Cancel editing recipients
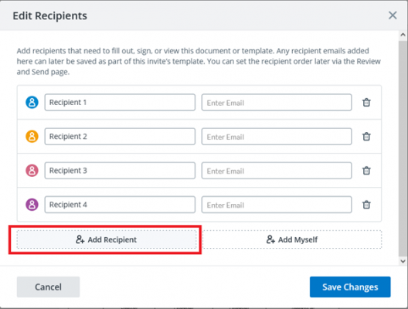This screenshot has width=408, height=309. pyautogui.click(x=48, y=287)
